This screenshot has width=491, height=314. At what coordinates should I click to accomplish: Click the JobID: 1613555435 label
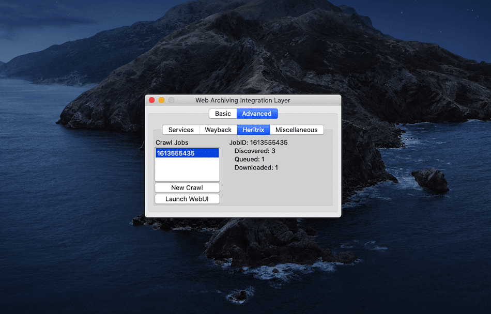click(258, 143)
